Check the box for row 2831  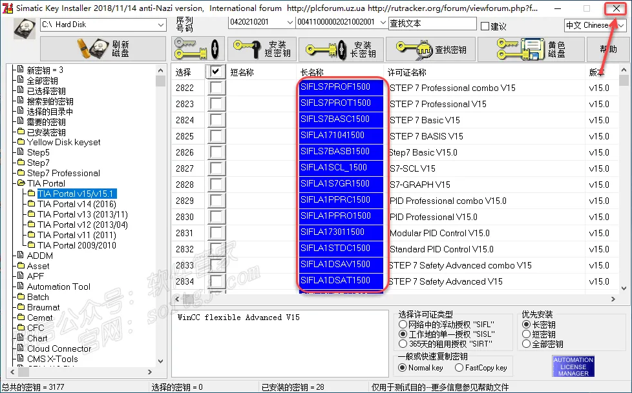(216, 233)
